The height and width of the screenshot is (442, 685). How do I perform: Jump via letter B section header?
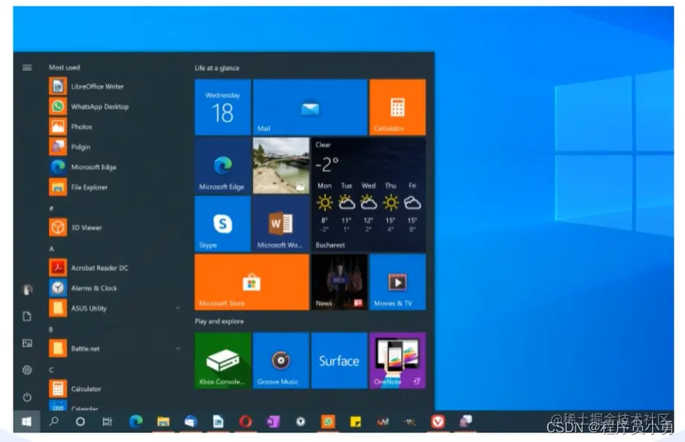[x=51, y=329]
